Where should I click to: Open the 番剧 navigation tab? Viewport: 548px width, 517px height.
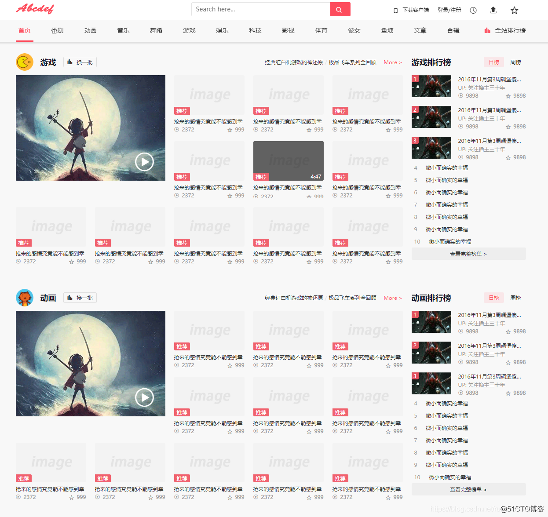[57, 30]
